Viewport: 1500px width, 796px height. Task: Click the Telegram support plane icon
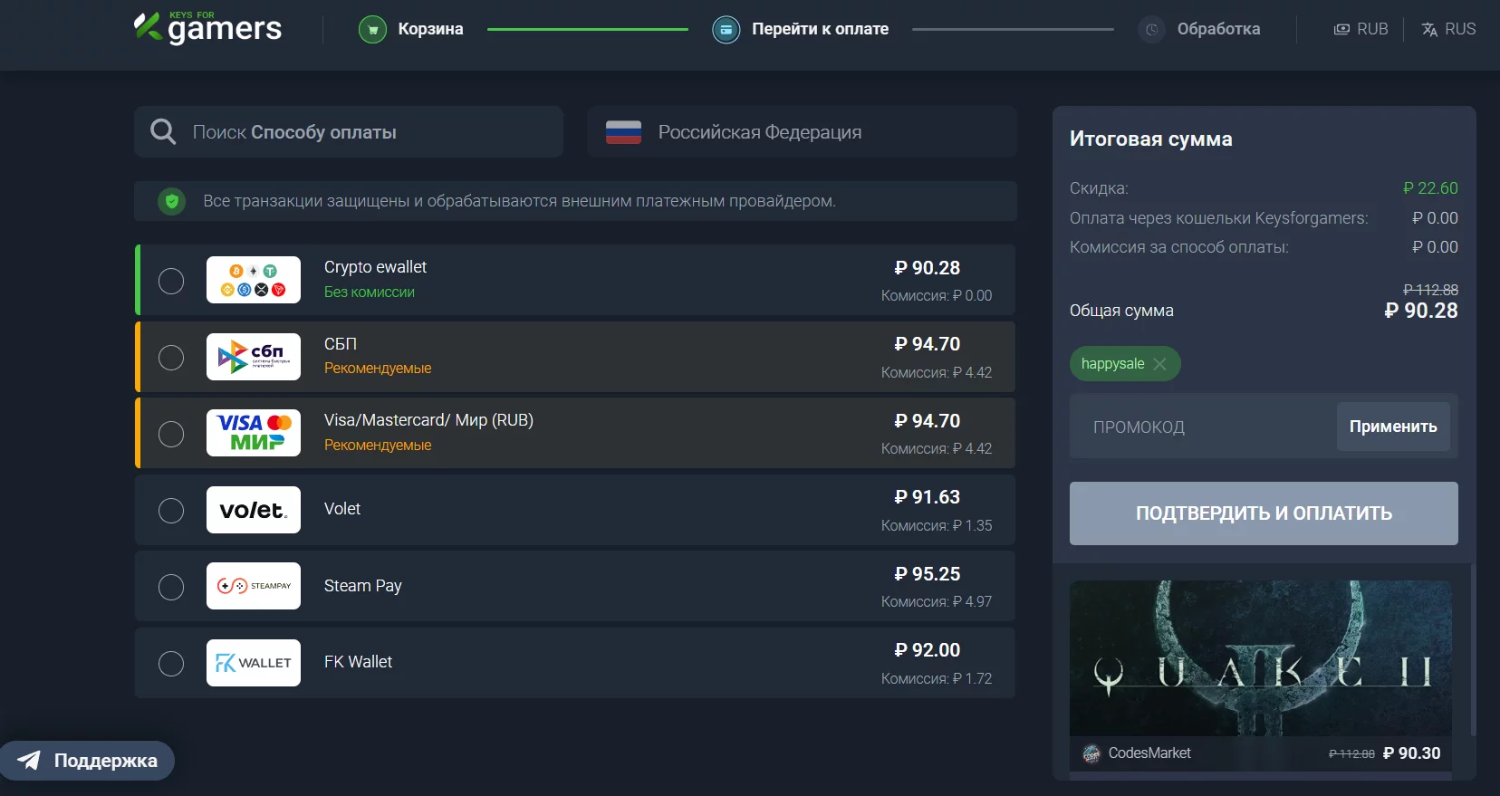click(29, 761)
